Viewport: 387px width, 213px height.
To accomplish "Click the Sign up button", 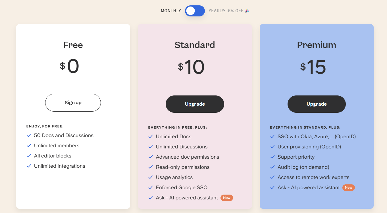I will point(73,103).
